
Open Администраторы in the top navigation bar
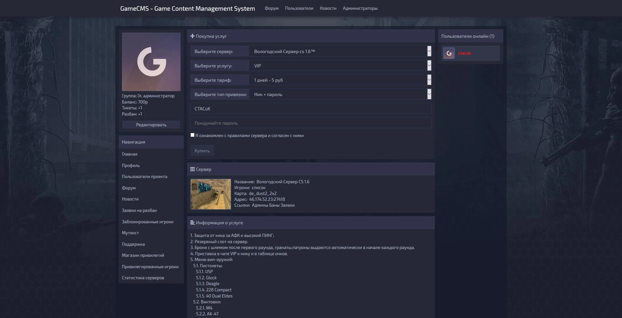360,8
